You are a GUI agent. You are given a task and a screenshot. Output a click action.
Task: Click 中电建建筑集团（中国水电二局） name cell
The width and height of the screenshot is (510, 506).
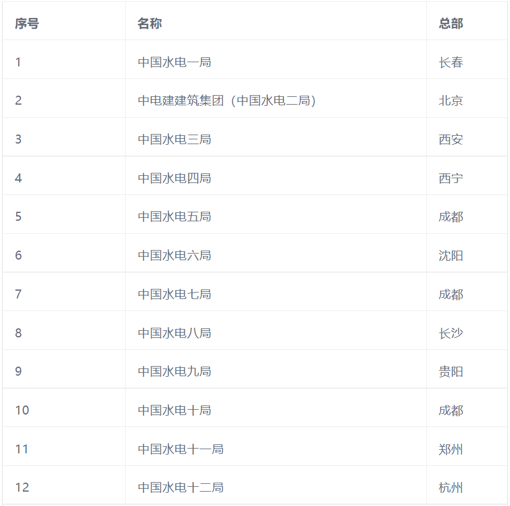click(227, 100)
